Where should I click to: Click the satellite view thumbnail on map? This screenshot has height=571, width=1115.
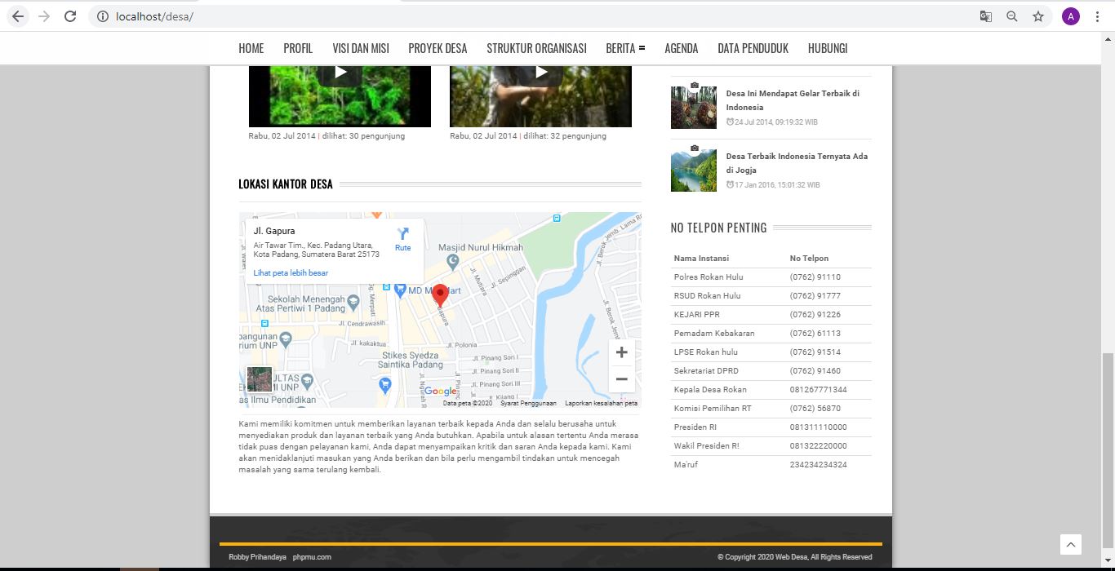coord(260,379)
